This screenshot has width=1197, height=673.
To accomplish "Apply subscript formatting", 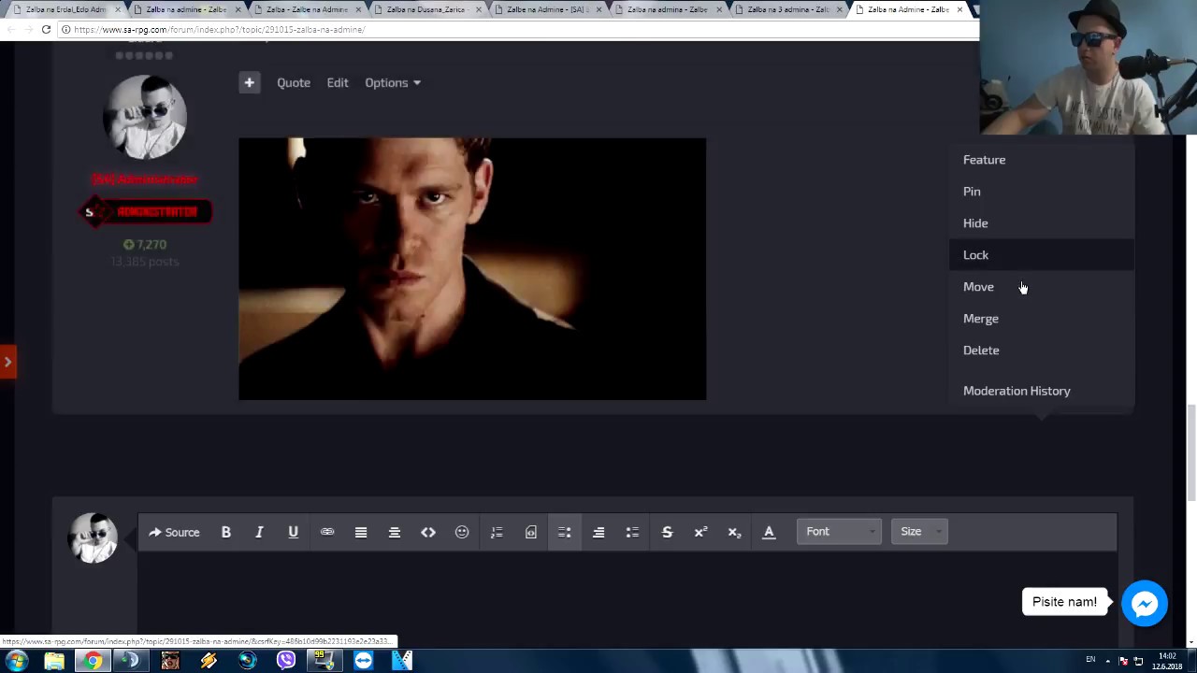I will point(734,532).
